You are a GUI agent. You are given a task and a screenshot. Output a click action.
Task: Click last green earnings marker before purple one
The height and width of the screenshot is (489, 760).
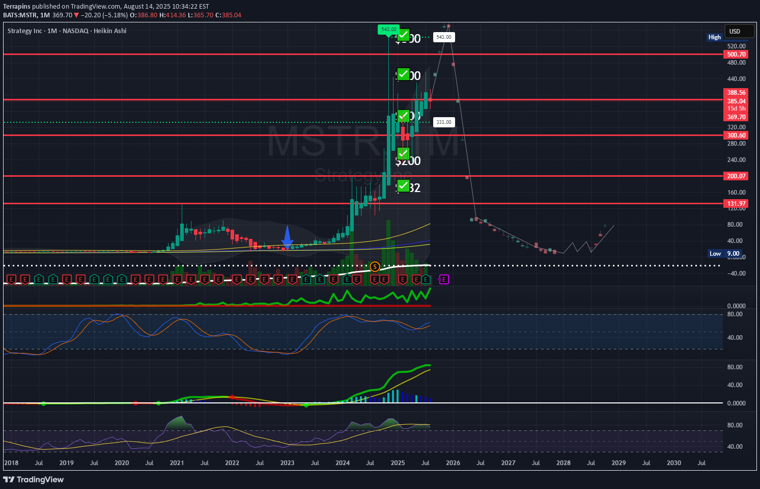pyautogui.click(x=426, y=279)
